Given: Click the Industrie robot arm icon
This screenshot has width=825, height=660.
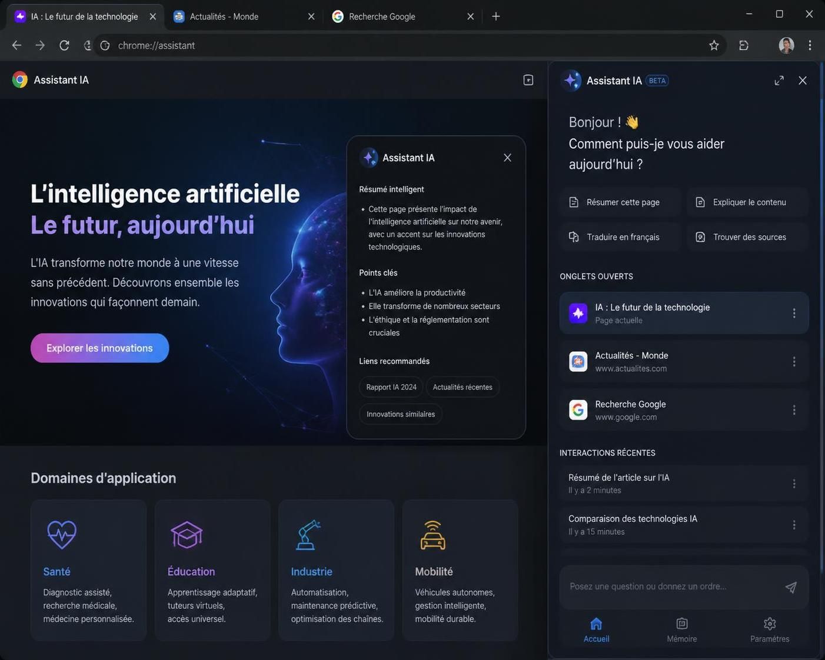Looking at the screenshot, I should tap(308, 535).
